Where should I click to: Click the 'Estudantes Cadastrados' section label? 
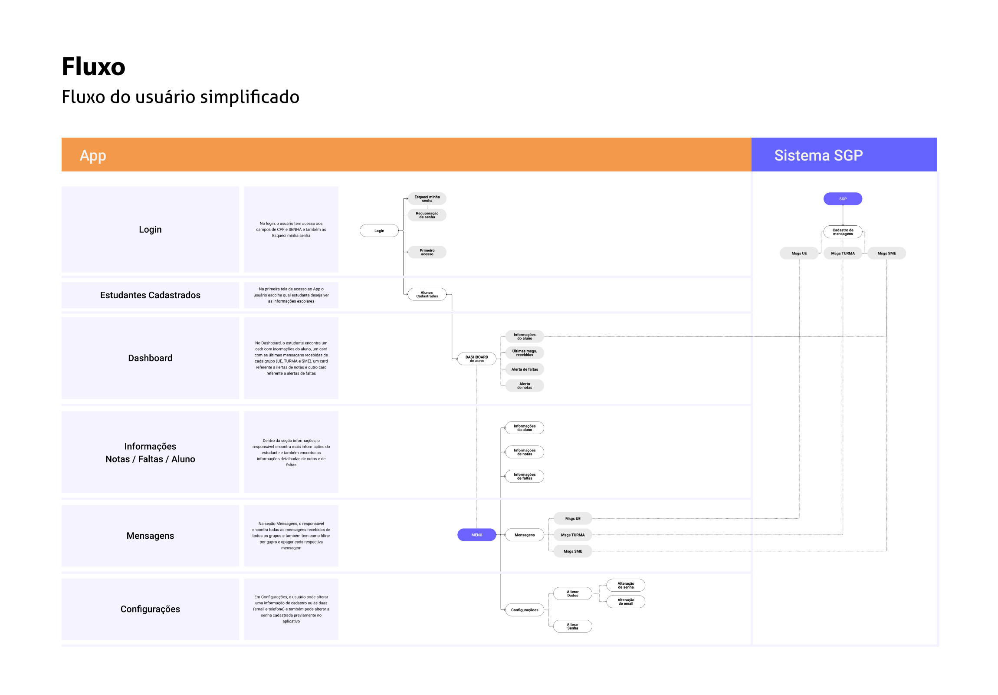point(151,295)
